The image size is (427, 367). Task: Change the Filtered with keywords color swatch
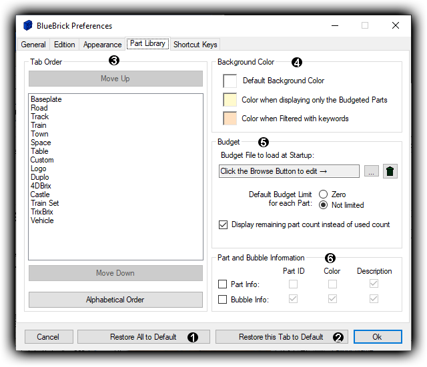pos(230,119)
